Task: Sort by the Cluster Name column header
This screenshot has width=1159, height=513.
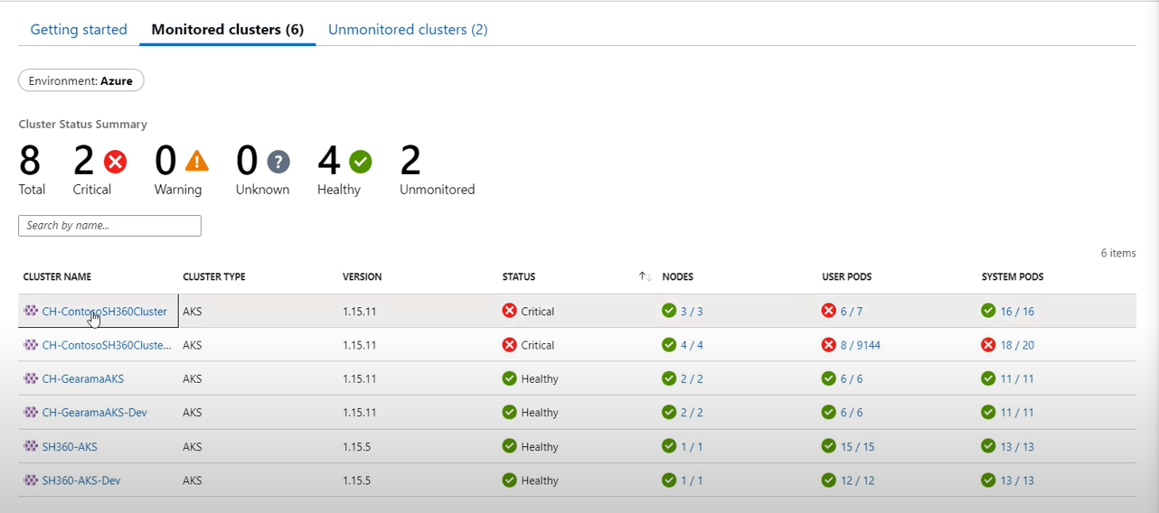Action: coord(57,276)
